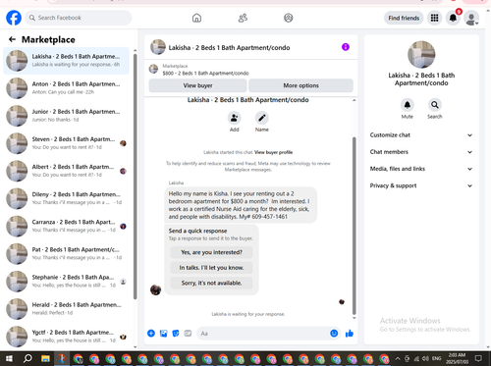
Task: Click the More options button
Action: tap(300, 85)
